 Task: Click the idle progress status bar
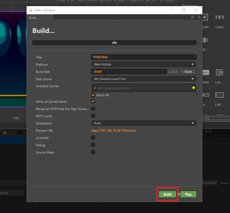114,43
